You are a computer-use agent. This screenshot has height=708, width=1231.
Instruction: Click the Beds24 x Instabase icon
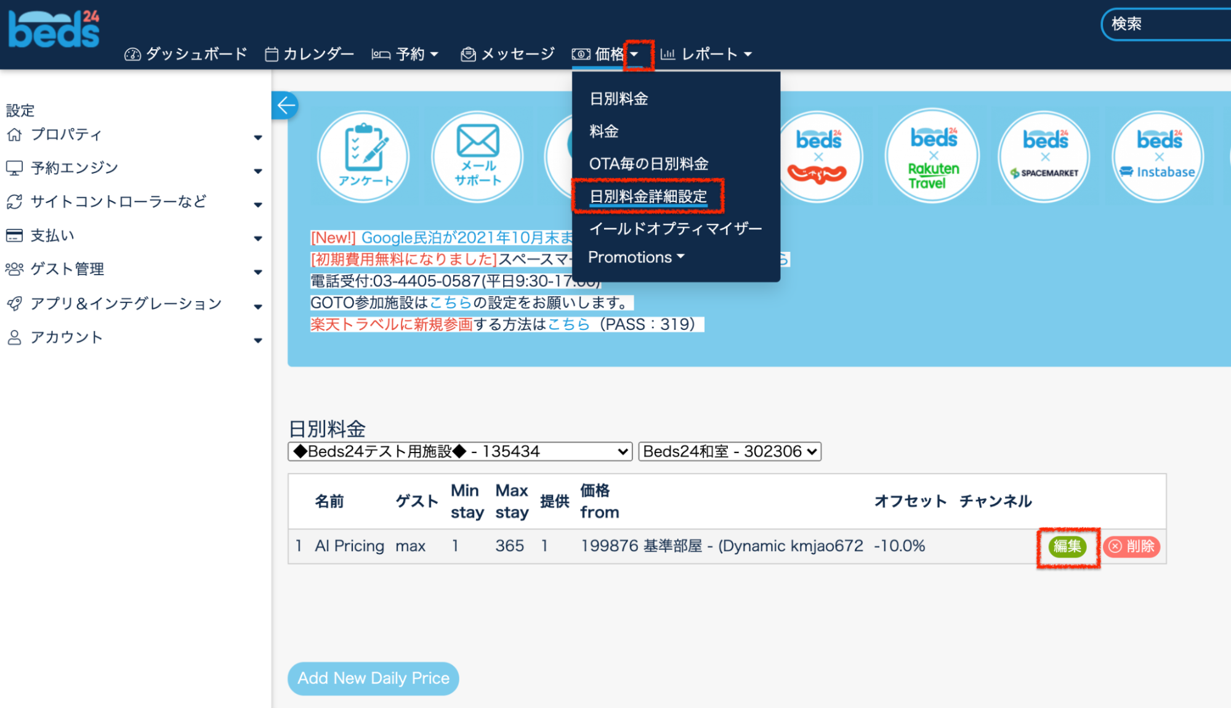(1158, 156)
